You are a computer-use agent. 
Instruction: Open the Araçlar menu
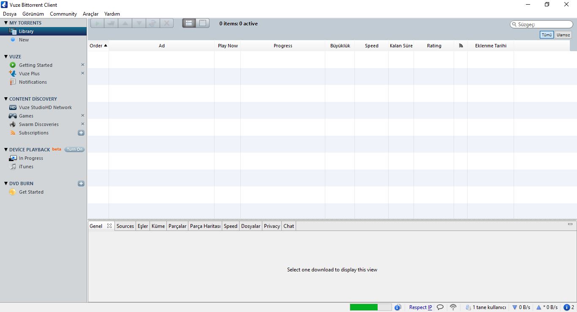(x=90, y=14)
